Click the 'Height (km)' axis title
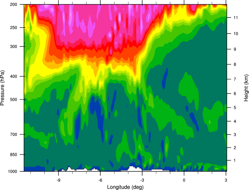249x190 pixels. pos(246,88)
